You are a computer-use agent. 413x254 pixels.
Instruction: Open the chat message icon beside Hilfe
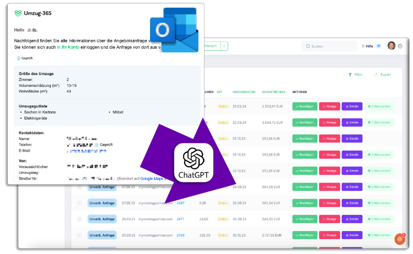point(379,46)
